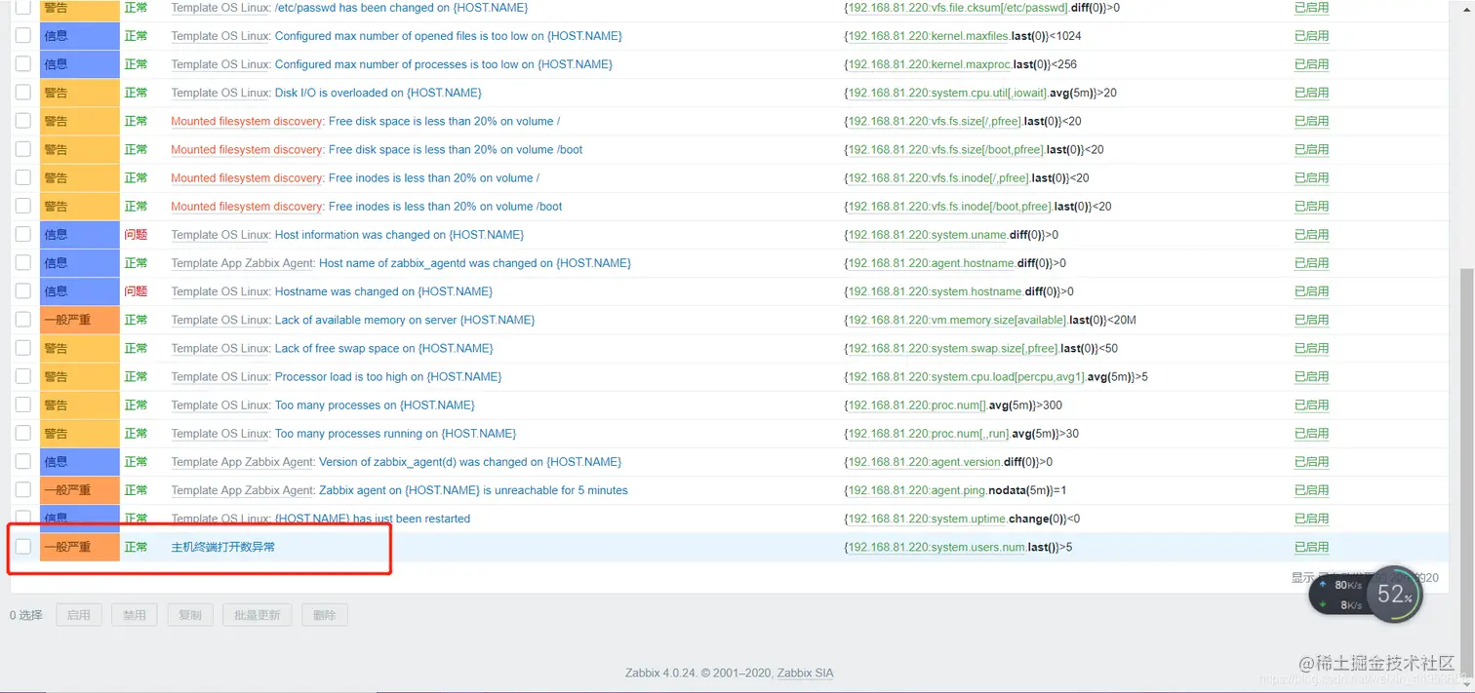Open Lack of available memory on server trigger
Viewport: 1475px width, 693px height.
pos(405,320)
